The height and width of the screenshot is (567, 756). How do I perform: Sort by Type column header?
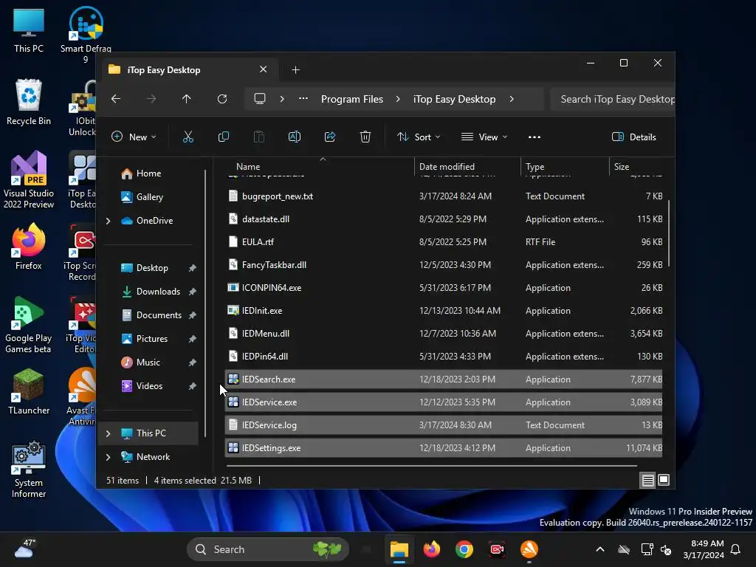(x=565, y=167)
